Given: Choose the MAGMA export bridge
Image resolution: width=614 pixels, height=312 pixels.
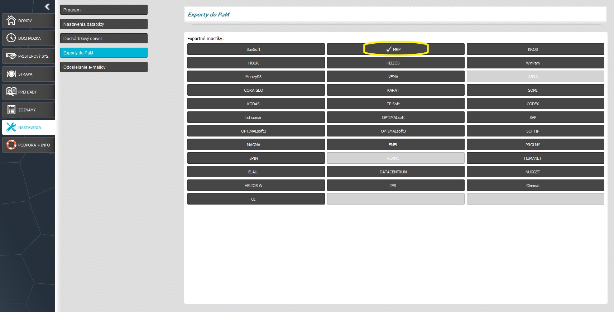Looking at the screenshot, I should 256,144.
